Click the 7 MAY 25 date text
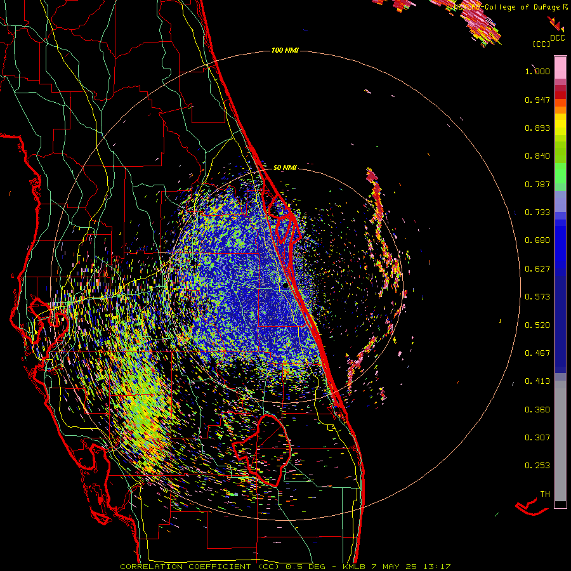This screenshot has height=571, width=571. tap(394, 567)
